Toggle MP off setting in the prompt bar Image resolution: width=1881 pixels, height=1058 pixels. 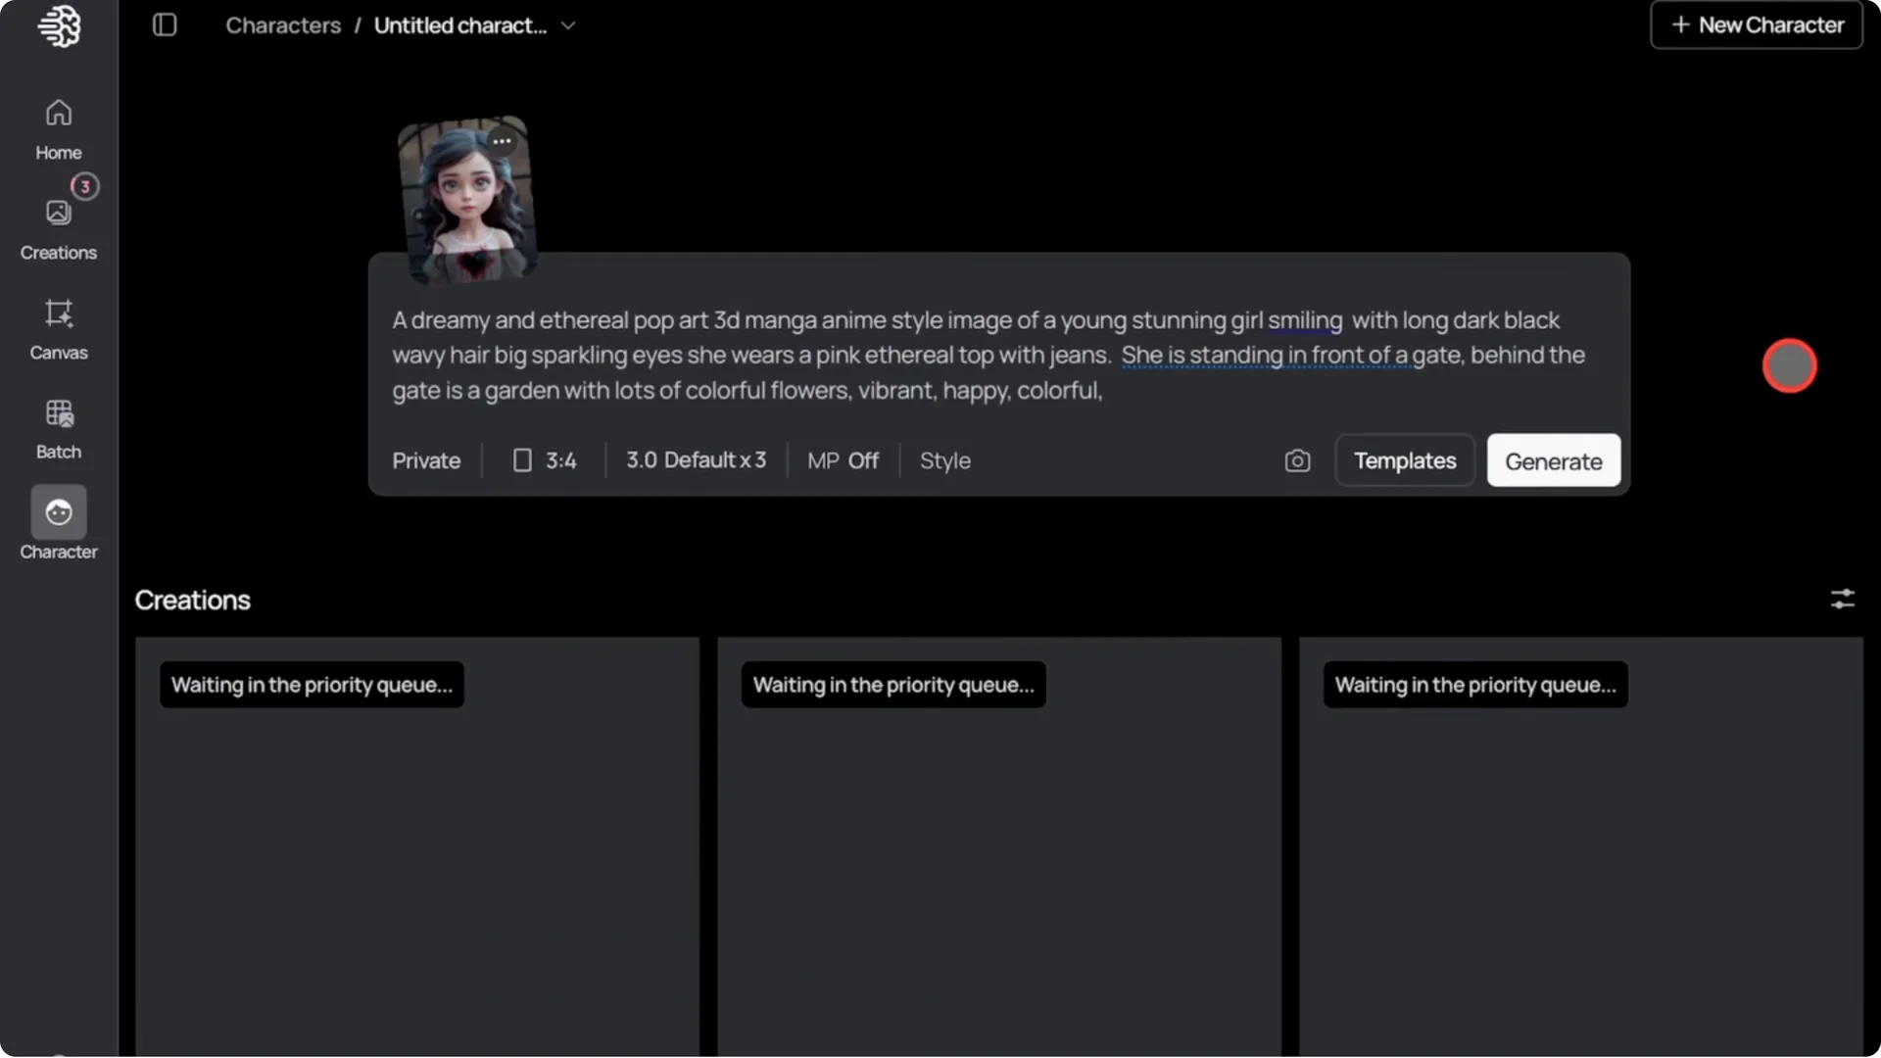pos(843,460)
